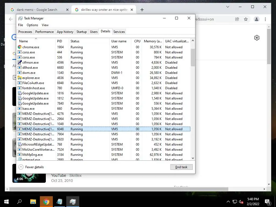Click taskbar clock showing 5:40 PM
This screenshot has height=207, width=276.
[x=253, y=202]
